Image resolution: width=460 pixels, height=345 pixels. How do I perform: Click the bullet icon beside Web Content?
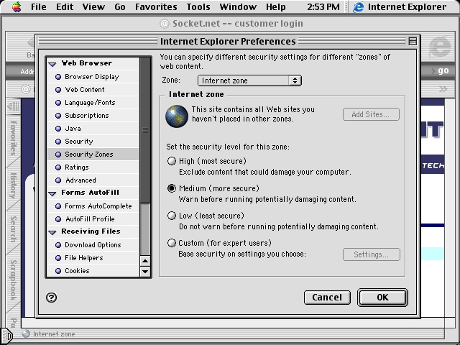58,90
